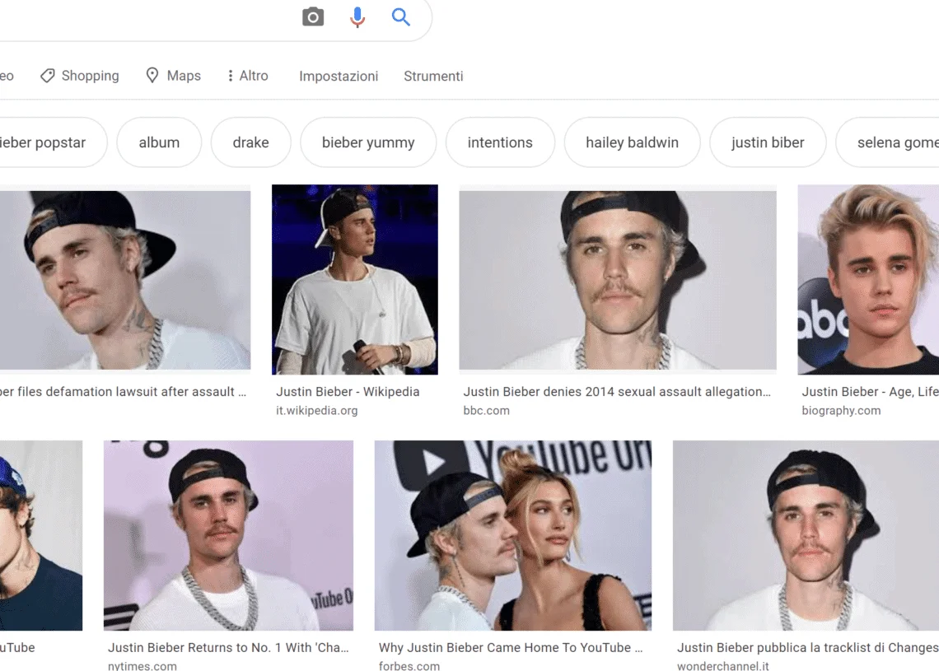The image size is (939, 671).
Task: Open the bbc.com image result thumbnail
Action: tap(618, 280)
